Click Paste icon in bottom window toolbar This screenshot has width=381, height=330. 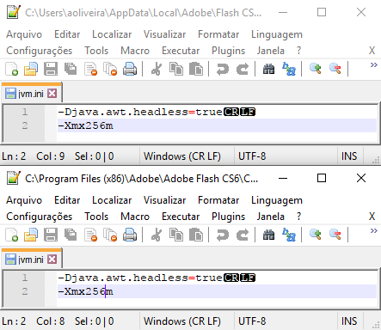(x=196, y=235)
